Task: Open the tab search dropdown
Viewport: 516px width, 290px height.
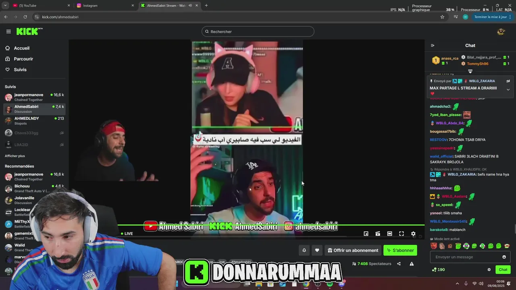Action: coord(5,6)
